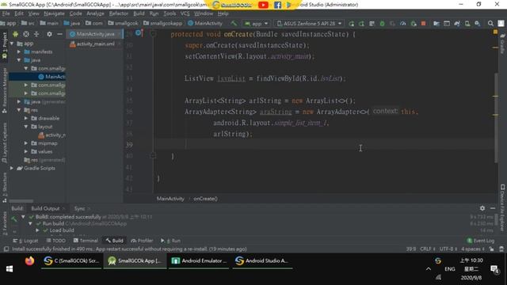This screenshot has height=285, width=507.
Task: Open the VCS menu
Action: click(185, 13)
